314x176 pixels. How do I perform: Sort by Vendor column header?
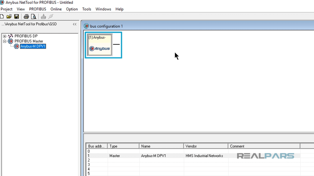206,146
